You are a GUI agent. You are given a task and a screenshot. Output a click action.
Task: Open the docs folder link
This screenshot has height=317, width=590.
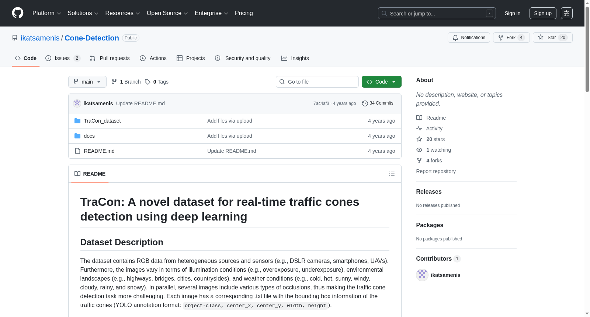[89, 136]
